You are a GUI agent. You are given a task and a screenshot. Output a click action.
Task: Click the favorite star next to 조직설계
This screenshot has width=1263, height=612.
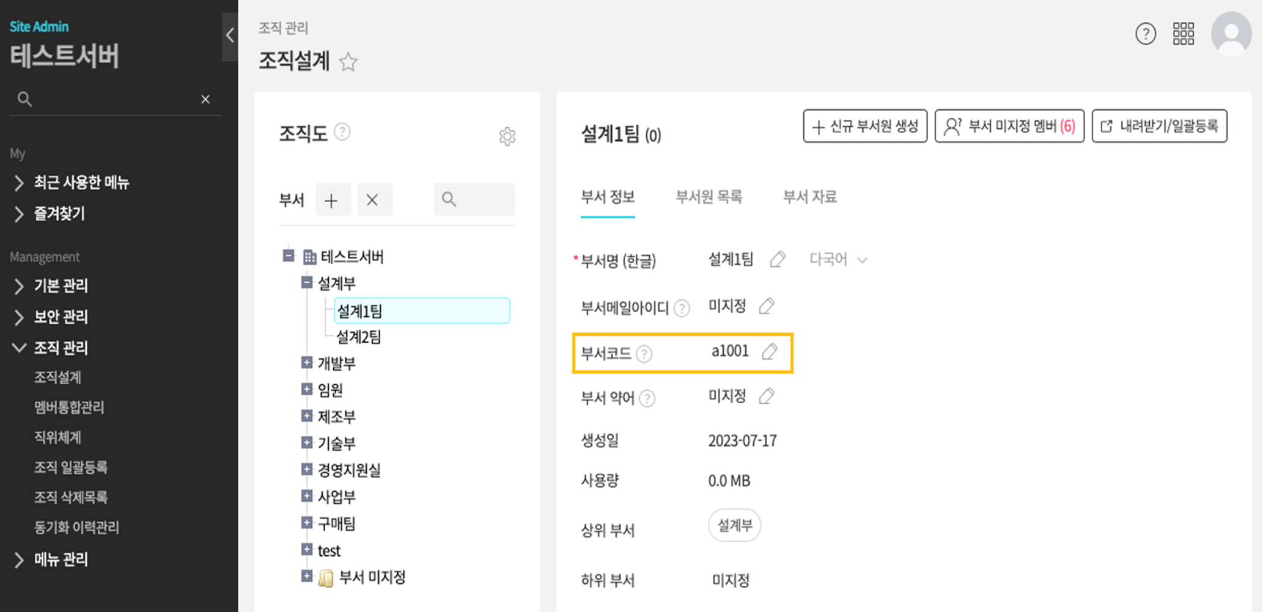[x=348, y=62]
